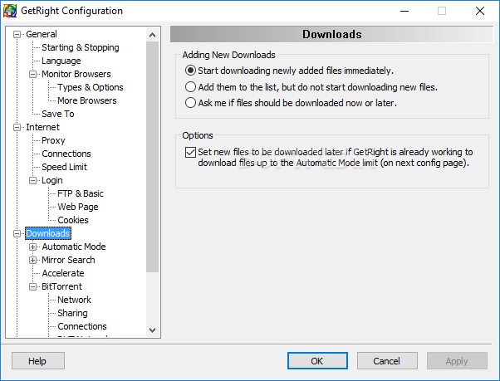The width and height of the screenshot is (500, 381).
Task: Open Cookies settings
Action: (x=73, y=220)
